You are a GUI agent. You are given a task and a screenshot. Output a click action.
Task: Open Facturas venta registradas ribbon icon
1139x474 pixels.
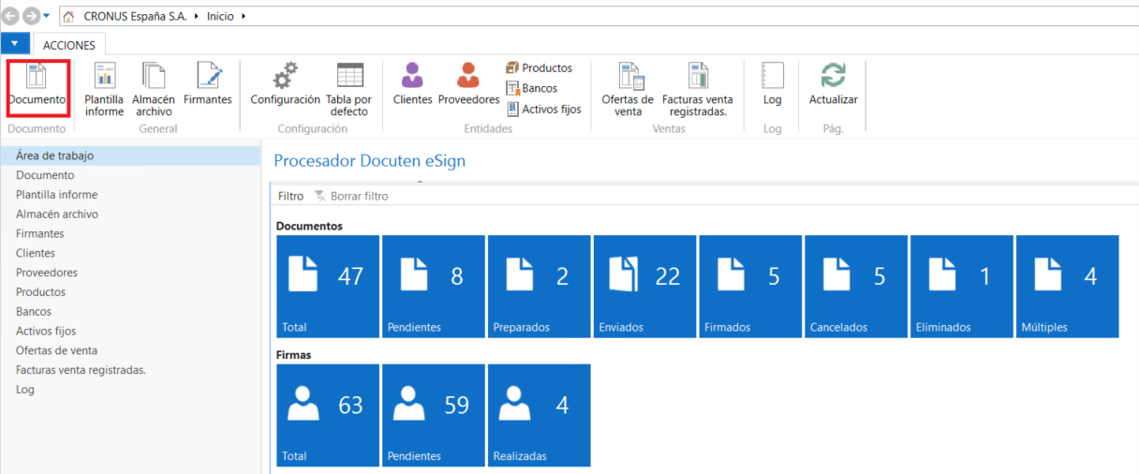coord(698,90)
